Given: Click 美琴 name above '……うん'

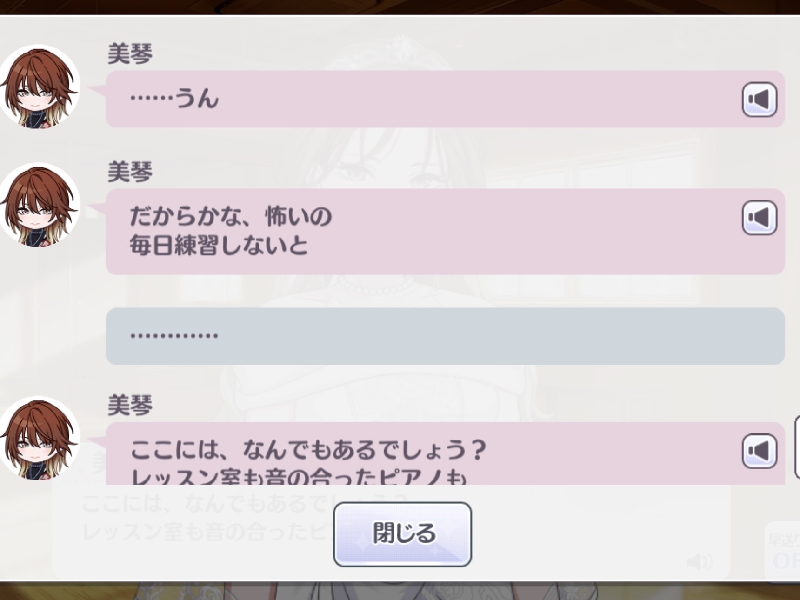Looking at the screenshot, I should pos(130,53).
